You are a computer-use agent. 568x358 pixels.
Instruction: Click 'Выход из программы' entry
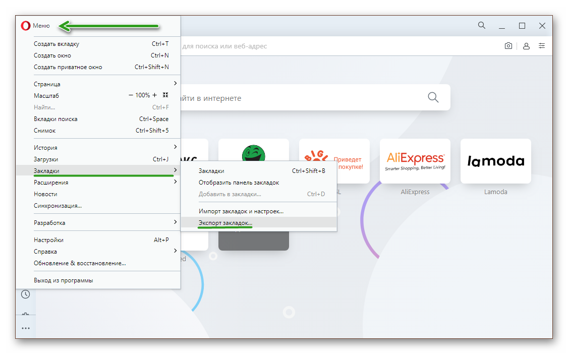click(x=63, y=280)
